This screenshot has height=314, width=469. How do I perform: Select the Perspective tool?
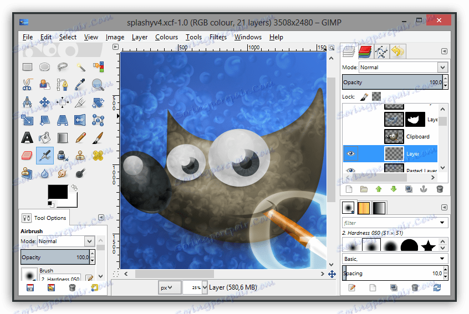coord(63,120)
